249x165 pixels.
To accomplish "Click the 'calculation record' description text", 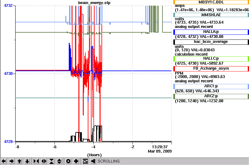I will [191, 54].
